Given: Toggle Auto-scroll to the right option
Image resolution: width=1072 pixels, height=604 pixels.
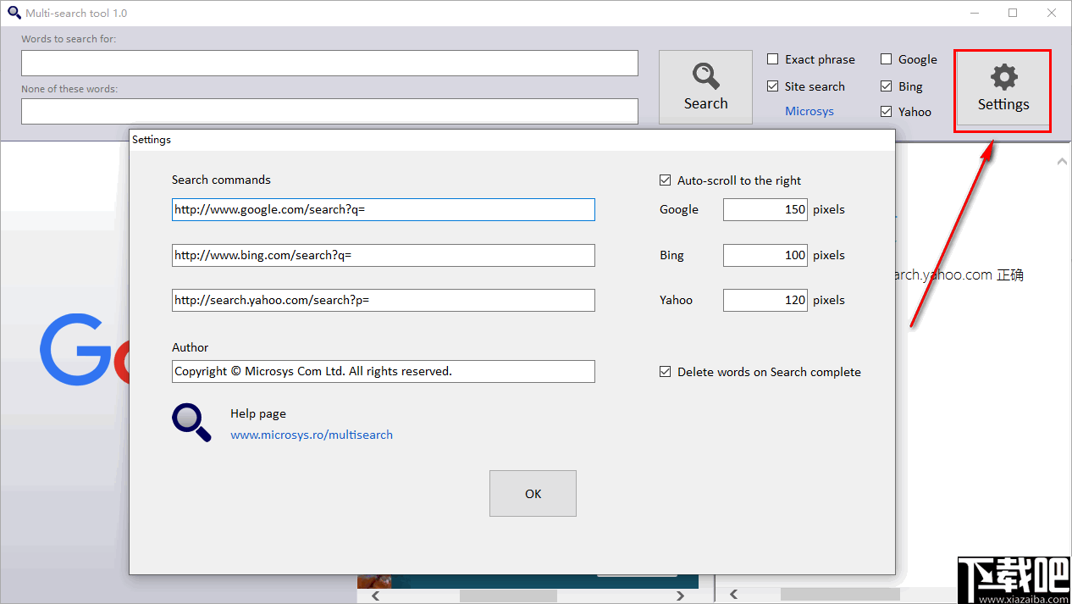Looking at the screenshot, I should coord(666,180).
